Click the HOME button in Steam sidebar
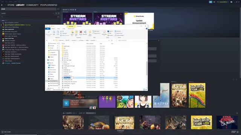 [28, 9]
